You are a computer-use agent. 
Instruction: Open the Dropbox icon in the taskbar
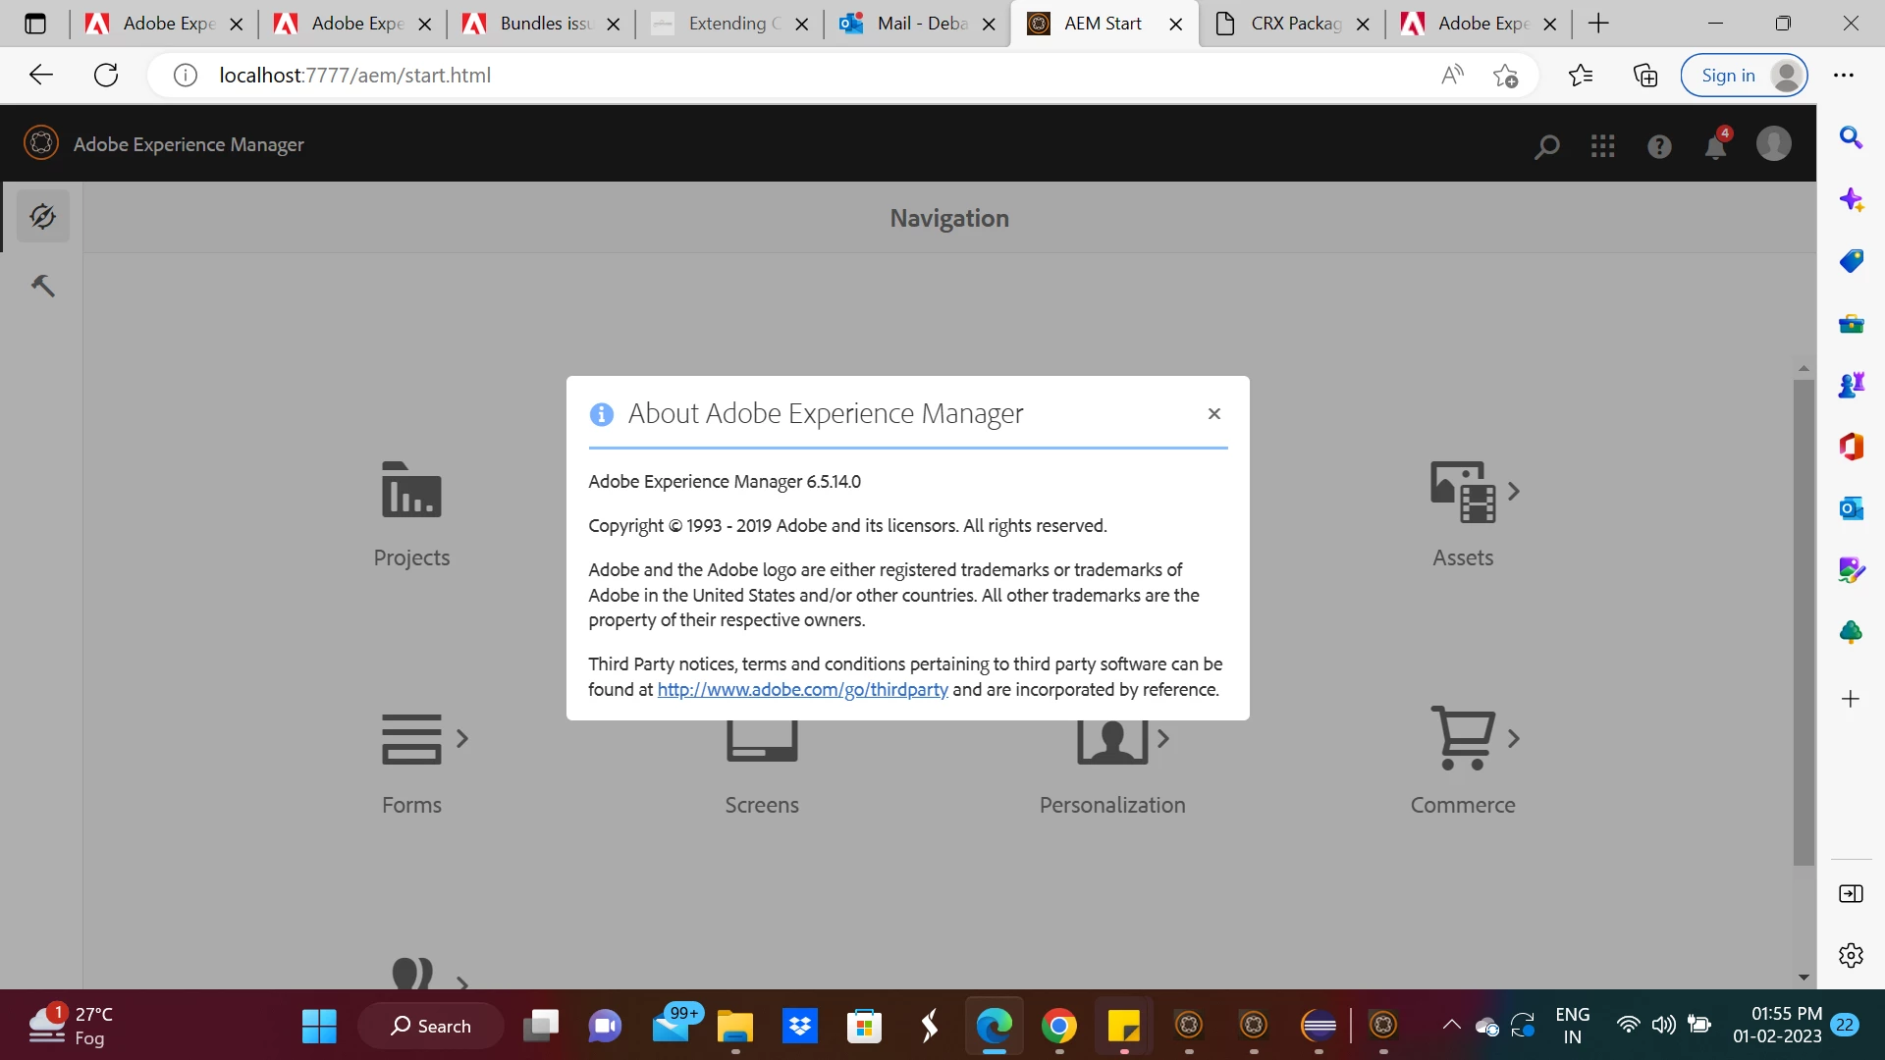point(800,1027)
